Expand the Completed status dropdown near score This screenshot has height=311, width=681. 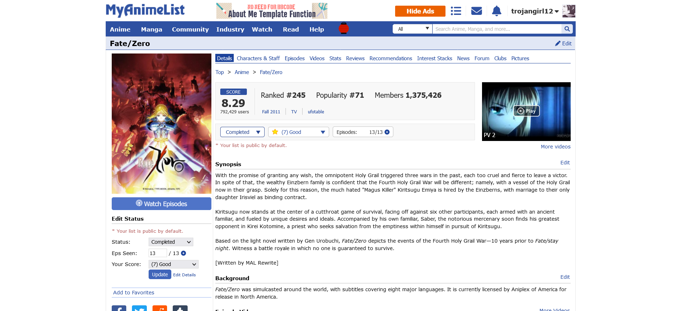[x=242, y=132]
